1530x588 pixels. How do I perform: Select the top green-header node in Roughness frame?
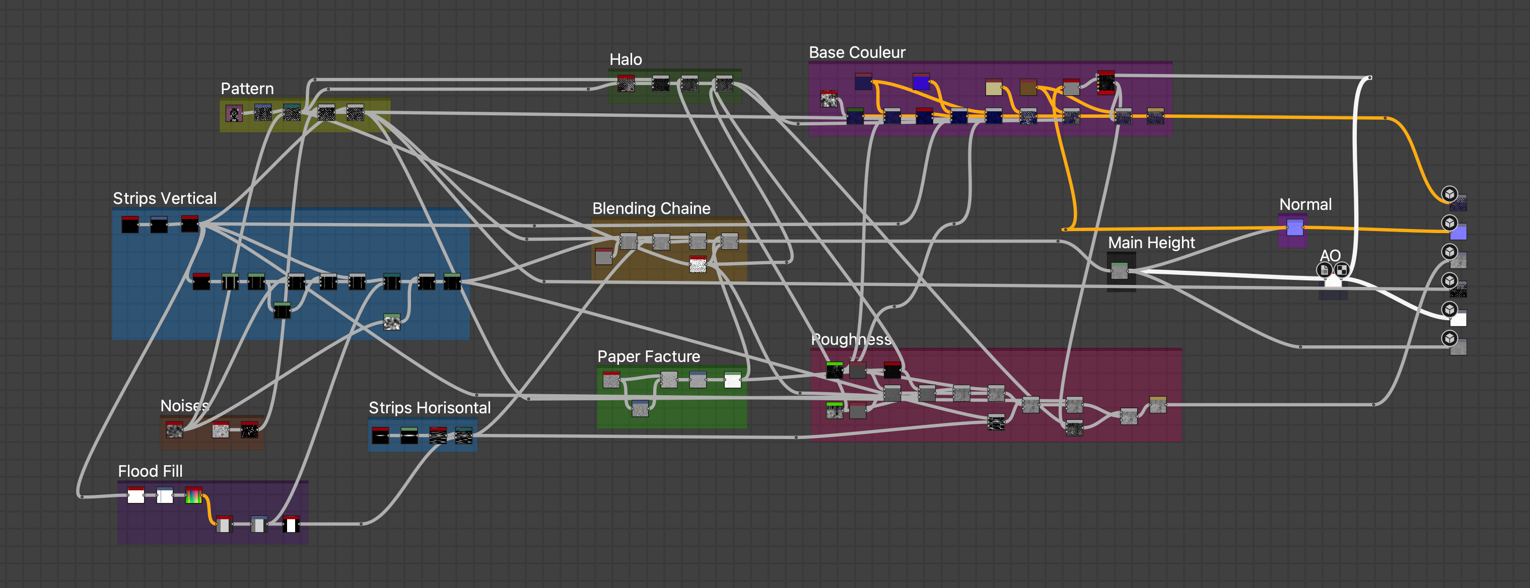(x=834, y=371)
